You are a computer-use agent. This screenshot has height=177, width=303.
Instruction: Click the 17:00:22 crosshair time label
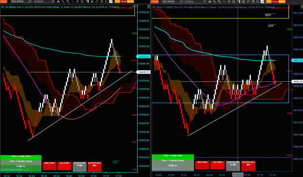click(238, 175)
